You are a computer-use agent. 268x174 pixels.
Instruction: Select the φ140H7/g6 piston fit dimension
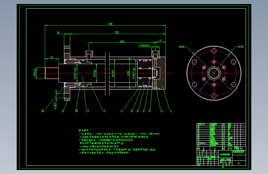pyautogui.click(x=134, y=73)
